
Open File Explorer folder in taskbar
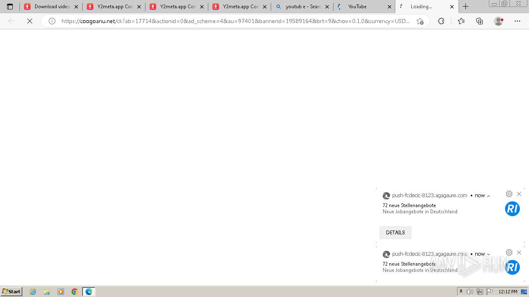[47, 292]
